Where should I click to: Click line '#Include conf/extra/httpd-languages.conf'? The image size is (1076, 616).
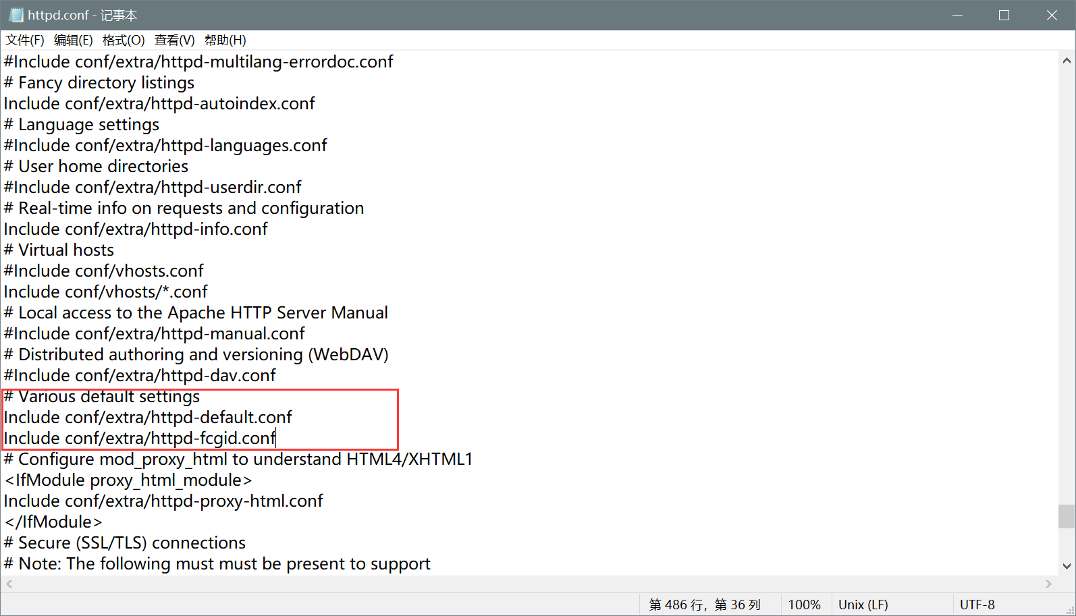(x=165, y=146)
